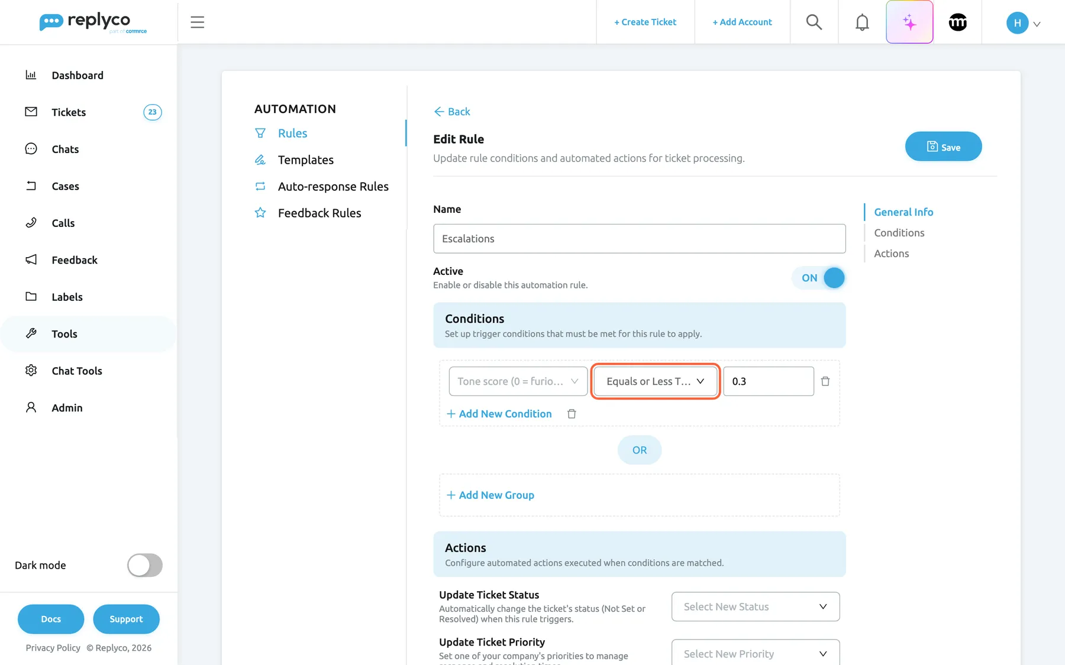Open the AI sparkle assistant icon
This screenshot has height=665, width=1065.
pos(909,22)
